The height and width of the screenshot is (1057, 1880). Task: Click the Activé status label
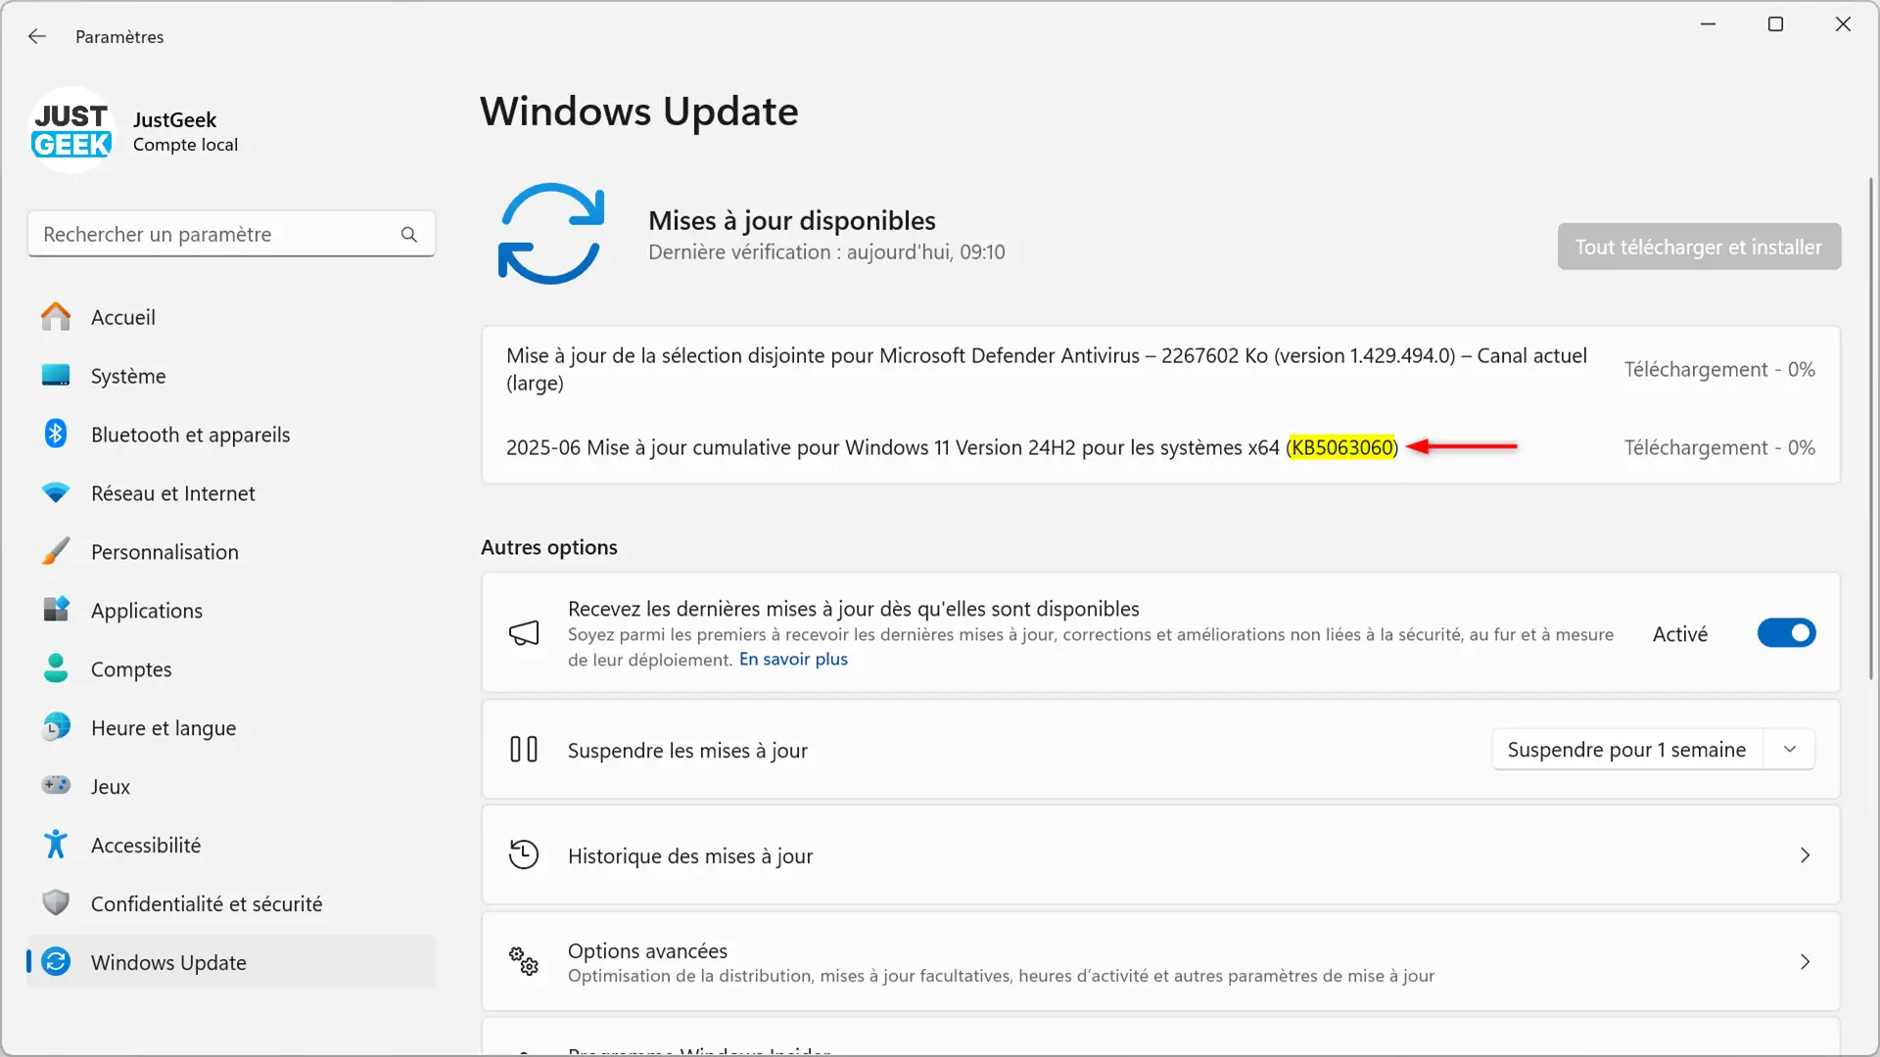1680,634
